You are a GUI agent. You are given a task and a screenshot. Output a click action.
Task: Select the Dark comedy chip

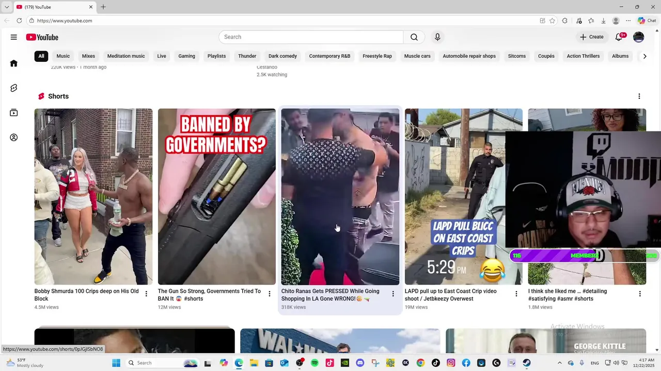click(282, 56)
